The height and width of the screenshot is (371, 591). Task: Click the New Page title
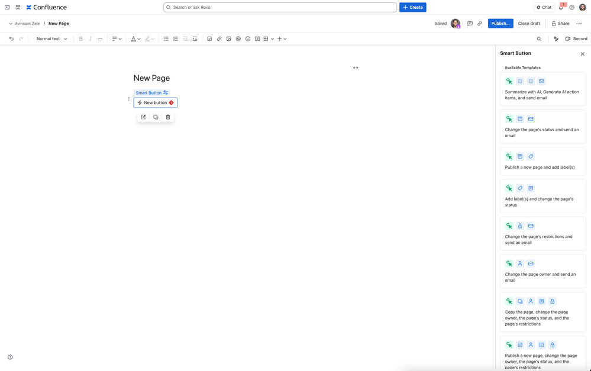151,78
